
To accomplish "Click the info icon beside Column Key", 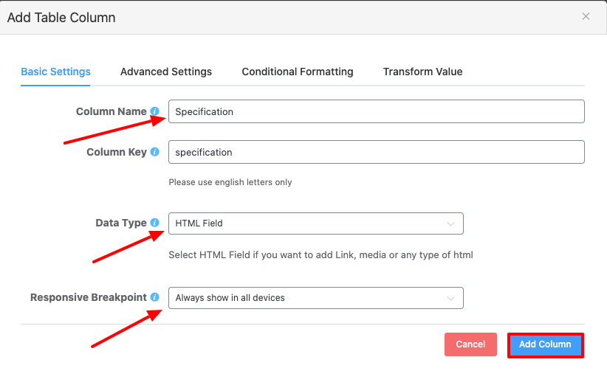I will click(x=155, y=153).
